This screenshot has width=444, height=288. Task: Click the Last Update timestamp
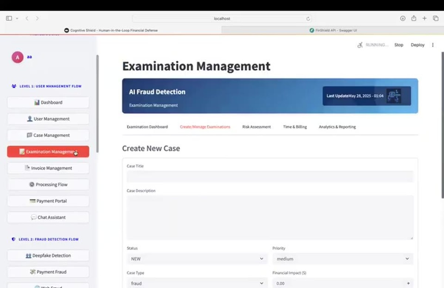355,96
